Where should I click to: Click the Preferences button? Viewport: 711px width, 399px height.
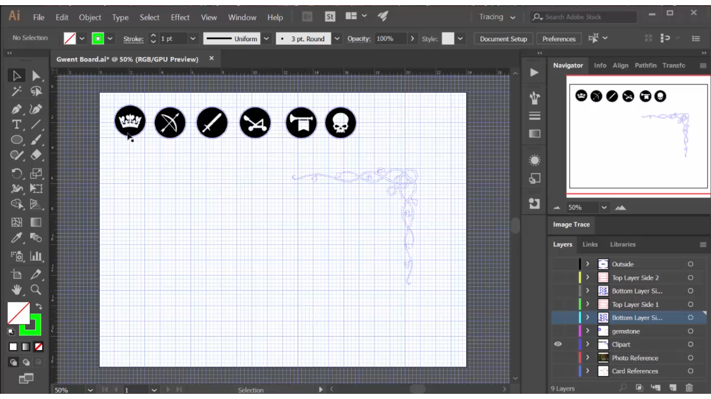[559, 39]
